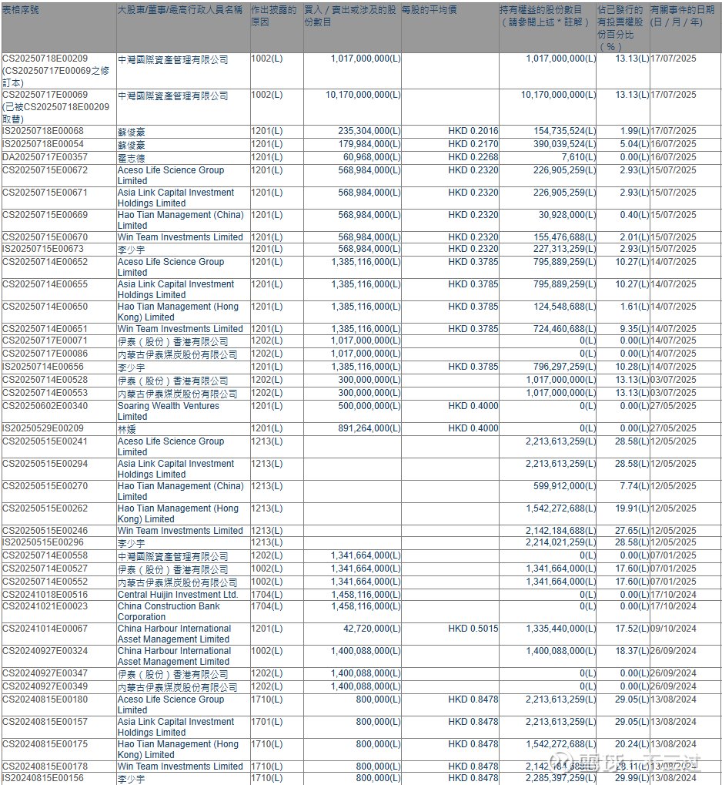Screen dimensions: 722x785
Task: Open form CS20250714E00527 link
Action: (x=45, y=569)
